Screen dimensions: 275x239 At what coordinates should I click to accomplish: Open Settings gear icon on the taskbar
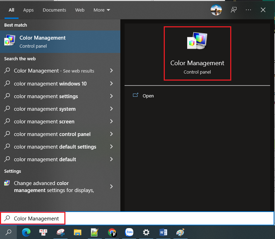[146, 232]
